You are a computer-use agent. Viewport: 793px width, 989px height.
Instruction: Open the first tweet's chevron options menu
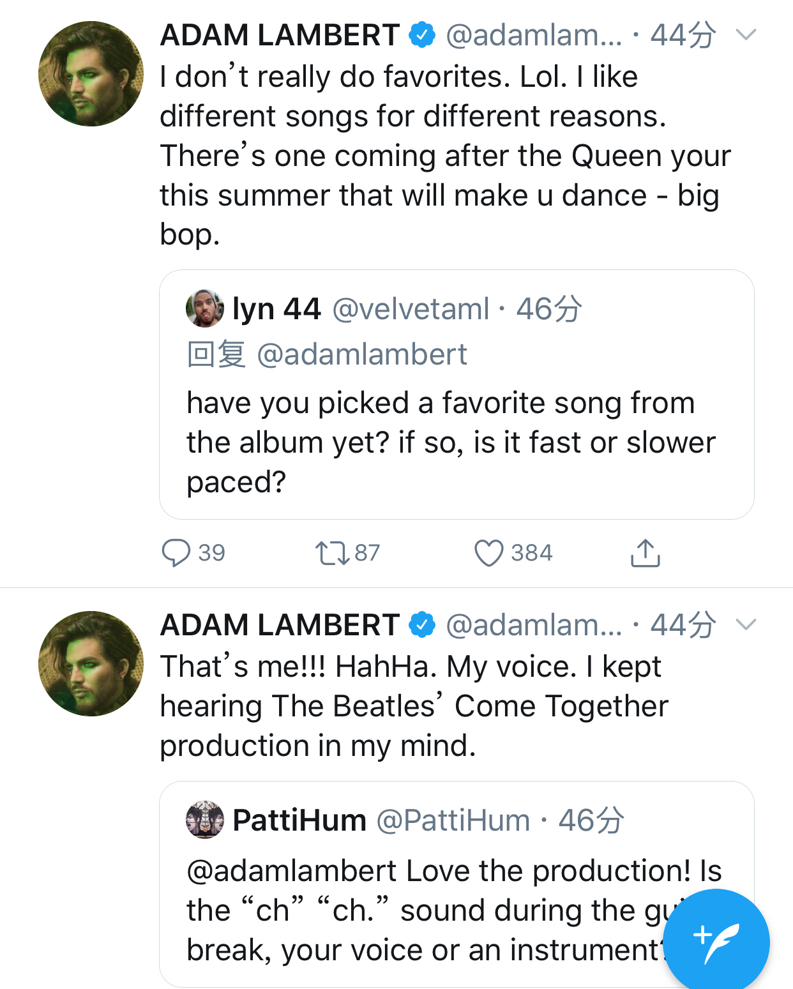point(746,34)
